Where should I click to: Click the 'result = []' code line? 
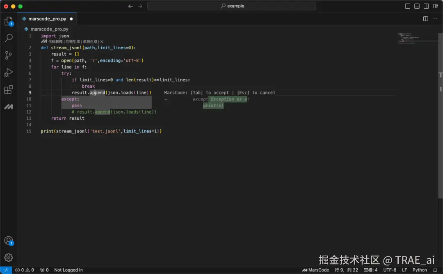tap(65, 54)
